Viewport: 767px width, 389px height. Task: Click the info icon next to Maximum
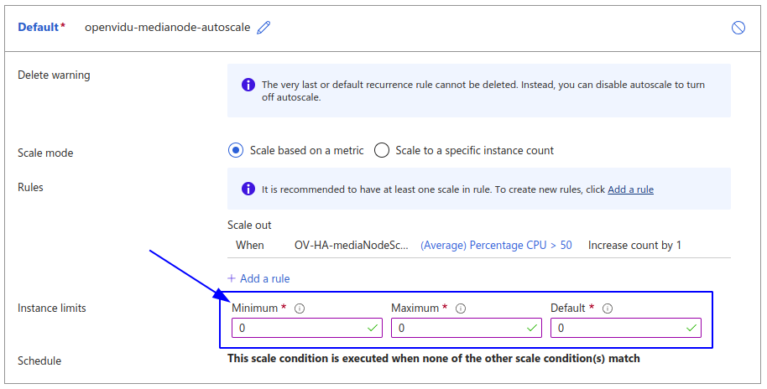(x=460, y=309)
